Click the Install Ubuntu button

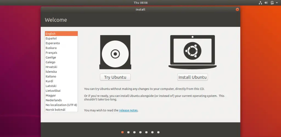tap(192, 77)
